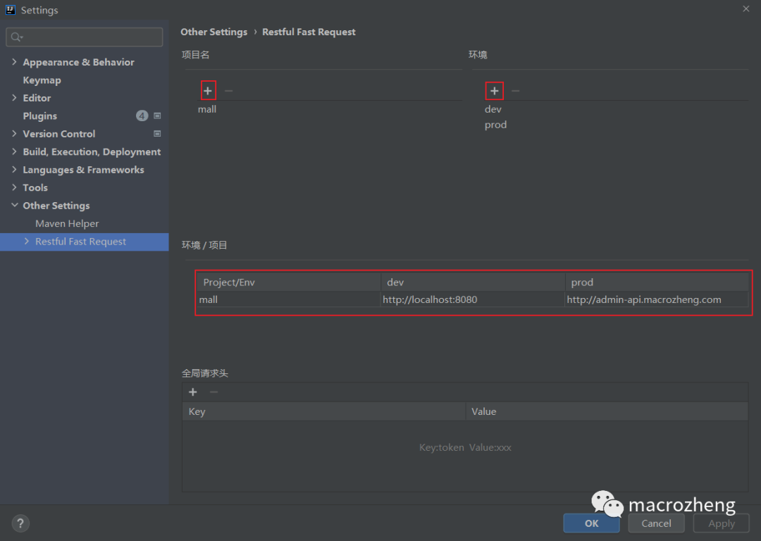This screenshot has width=761, height=541.
Task: Click the IntelliJ Settings window icon
Action: pyautogui.click(x=10, y=10)
